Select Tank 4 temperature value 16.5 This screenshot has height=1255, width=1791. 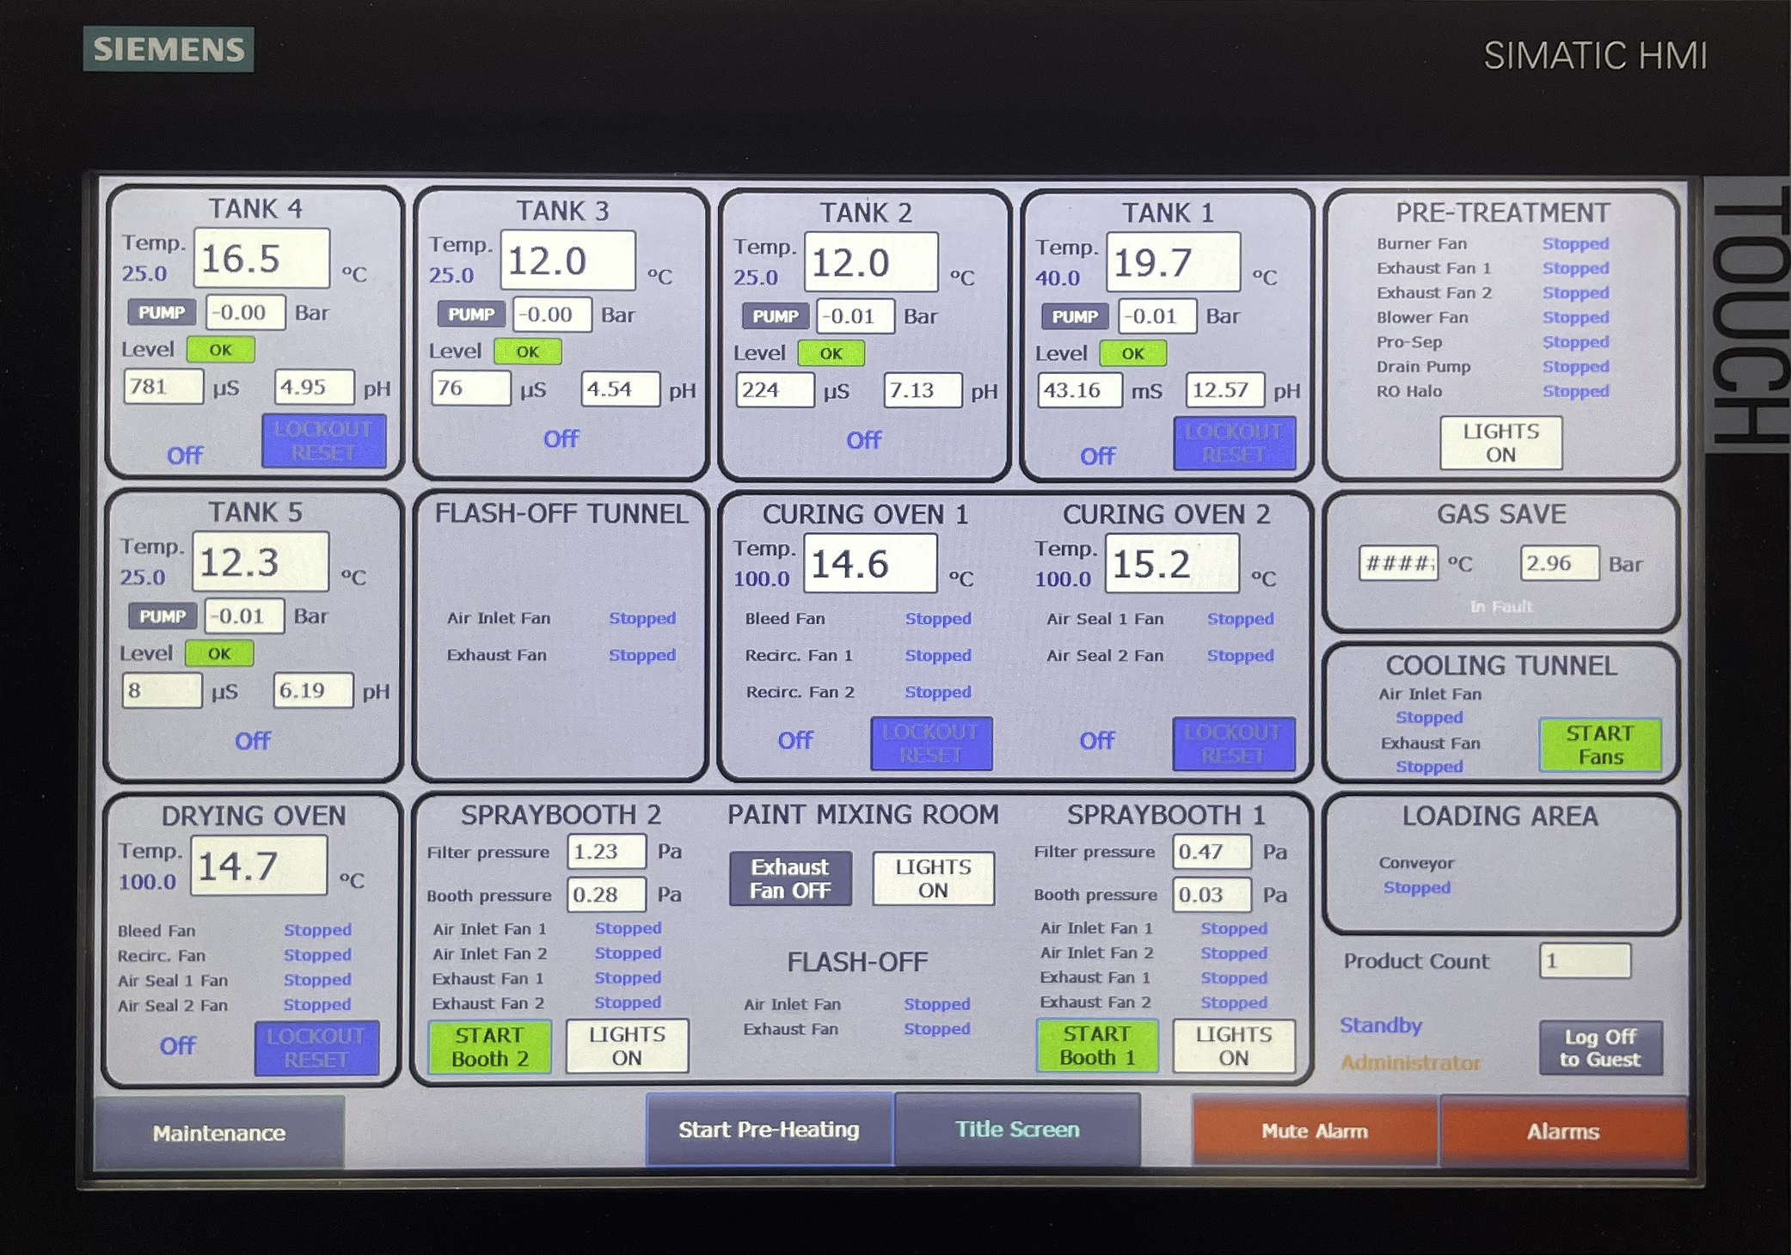[261, 259]
